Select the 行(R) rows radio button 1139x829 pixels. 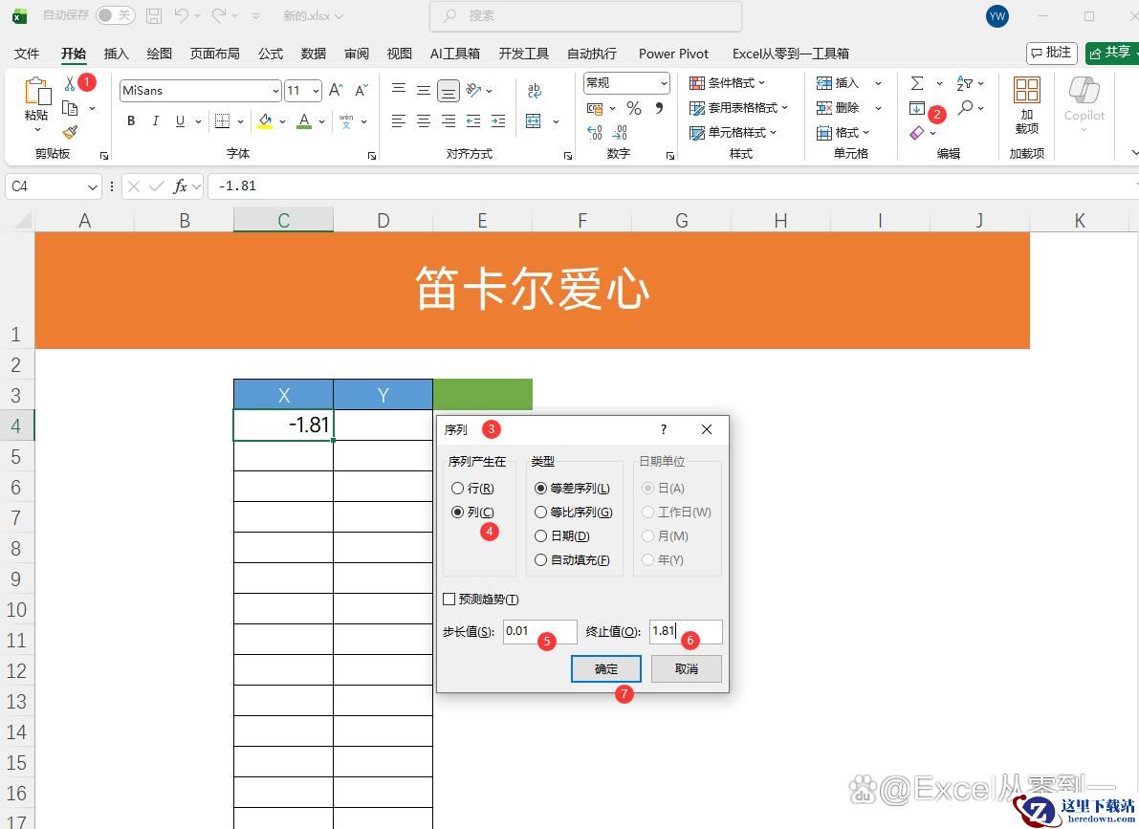[x=457, y=489]
